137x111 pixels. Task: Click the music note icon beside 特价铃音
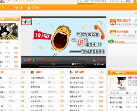(x=111, y=72)
